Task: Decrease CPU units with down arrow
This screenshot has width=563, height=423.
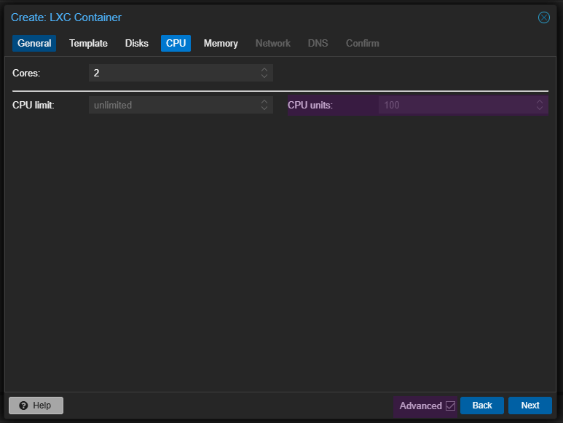Action: point(539,108)
